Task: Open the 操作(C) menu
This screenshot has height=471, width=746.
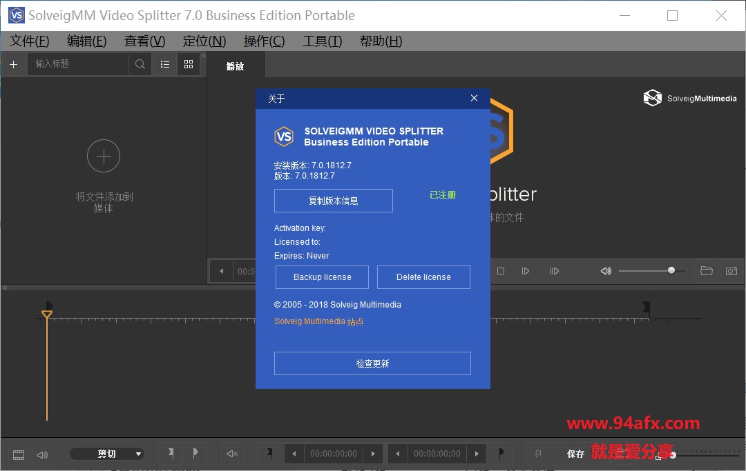Action: pyautogui.click(x=264, y=41)
